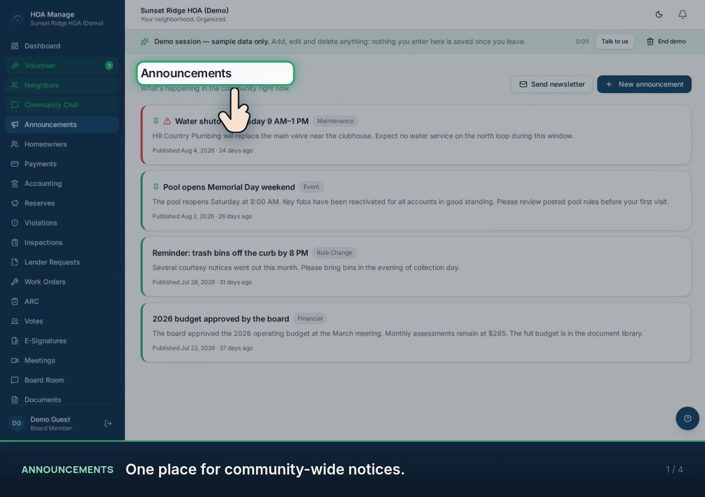
Task: Click Send newsletter button
Action: (x=552, y=84)
